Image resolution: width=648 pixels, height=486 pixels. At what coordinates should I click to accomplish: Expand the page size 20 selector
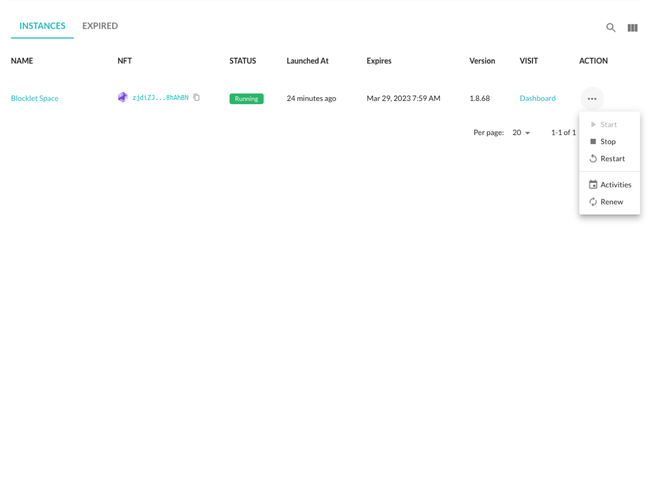coord(520,132)
